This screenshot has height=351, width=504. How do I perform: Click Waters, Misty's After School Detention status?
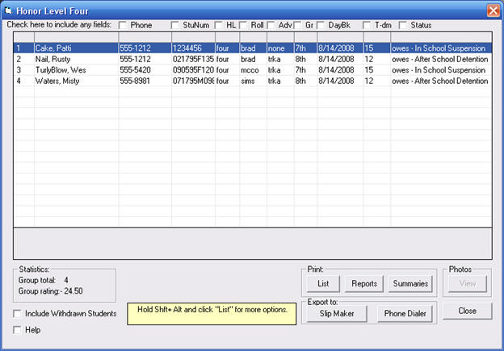pos(439,81)
